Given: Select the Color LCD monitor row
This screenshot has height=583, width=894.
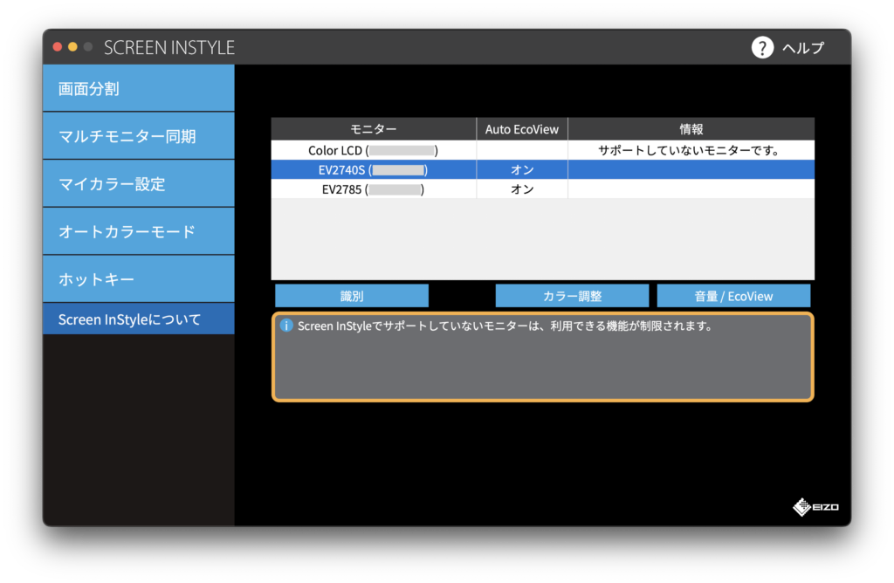Looking at the screenshot, I should click(x=373, y=150).
